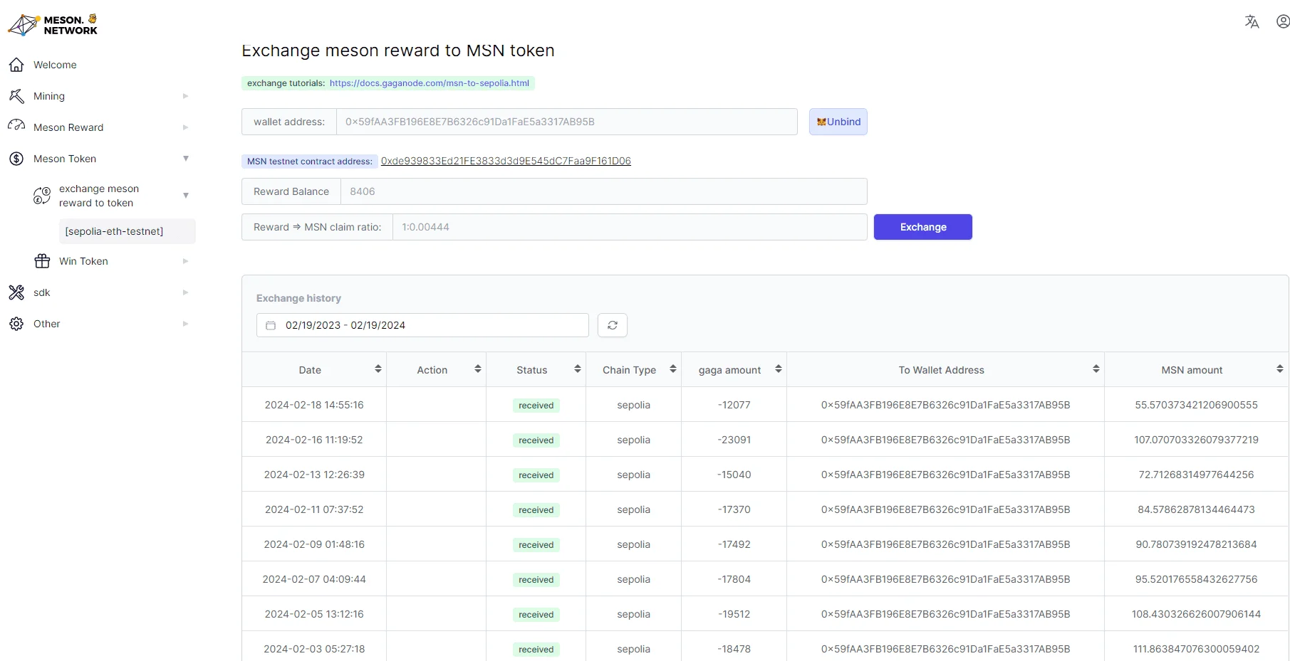Image resolution: width=1290 pixels, height=661 pixels.
Task: Open the Win Token menu item
Action: 83,261
